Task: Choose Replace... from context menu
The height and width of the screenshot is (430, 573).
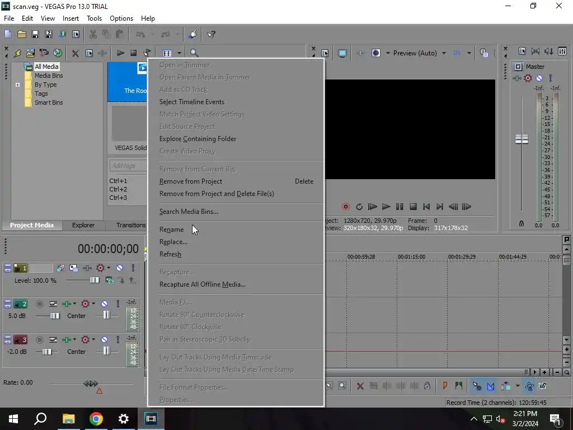Action: [173, 242]
